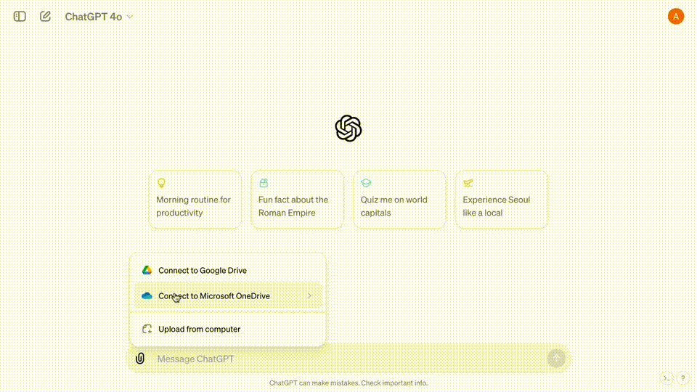
Task: Click the terminal prompt icon at bottom right
Action: coord(667,378)
